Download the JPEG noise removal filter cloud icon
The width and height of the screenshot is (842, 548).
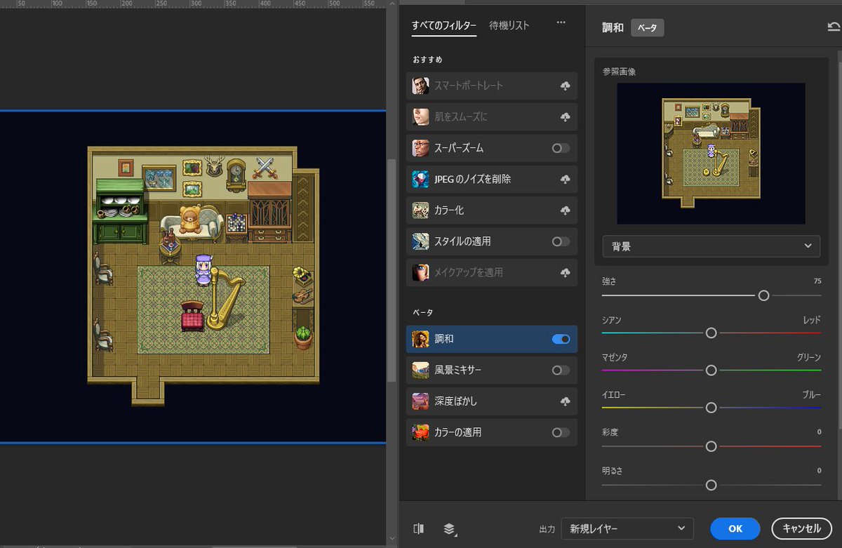(565, 179)
